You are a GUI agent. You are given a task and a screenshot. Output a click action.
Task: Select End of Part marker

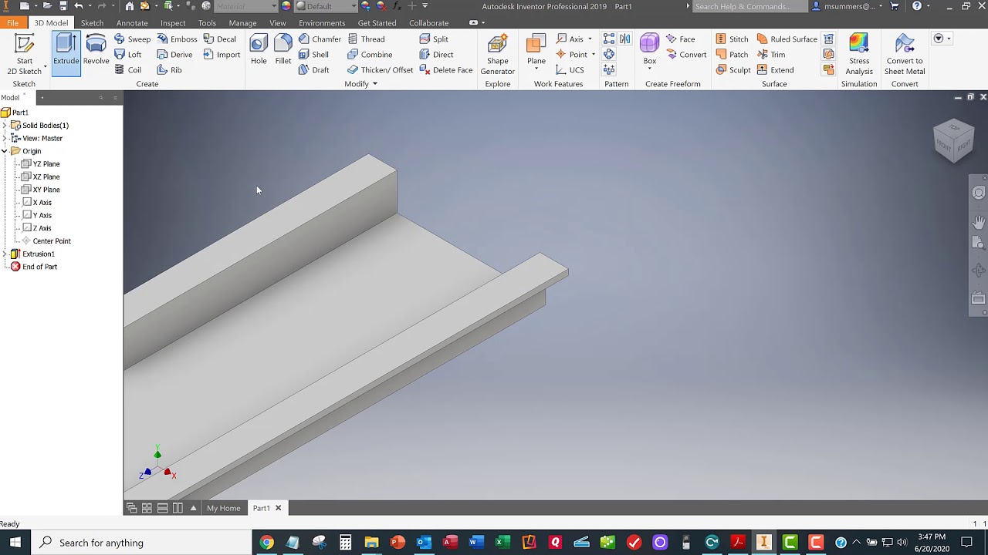tap(33, 267)
